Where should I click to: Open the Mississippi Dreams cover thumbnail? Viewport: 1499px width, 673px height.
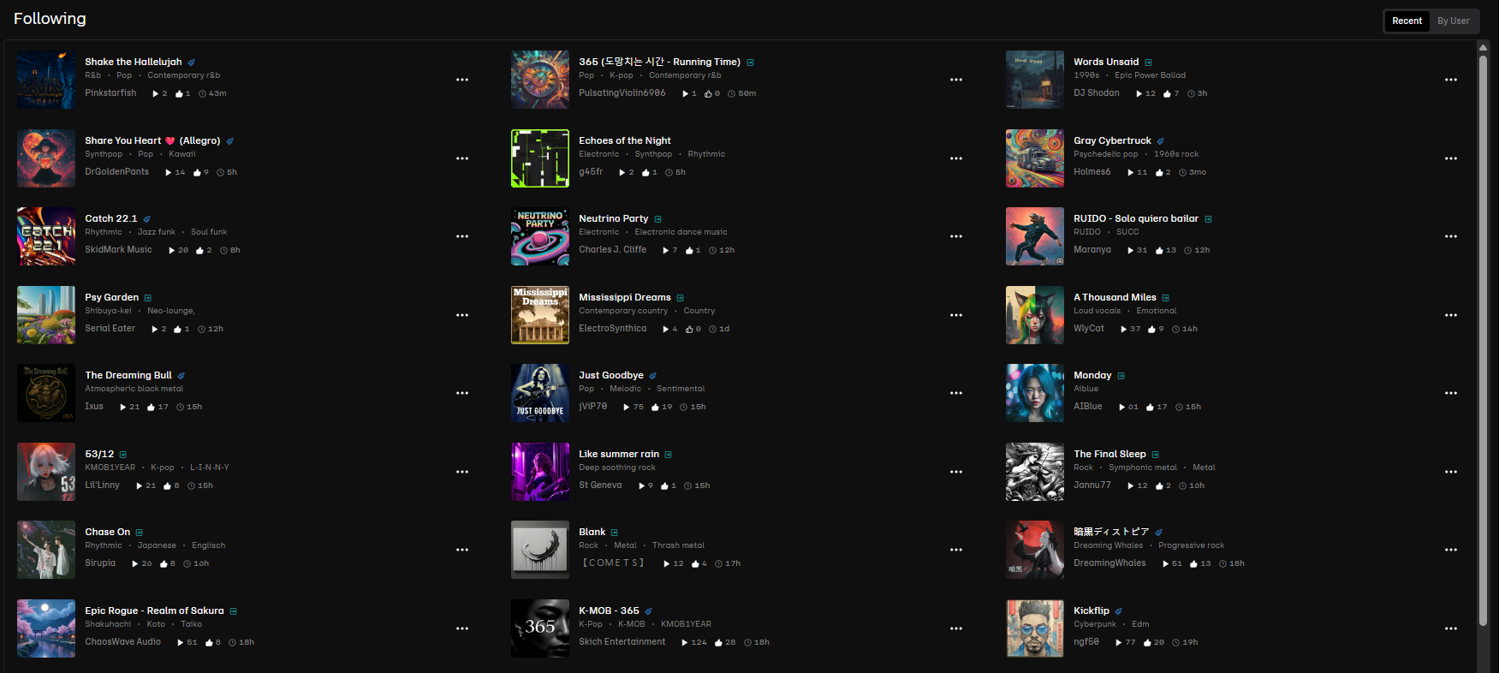540,315
